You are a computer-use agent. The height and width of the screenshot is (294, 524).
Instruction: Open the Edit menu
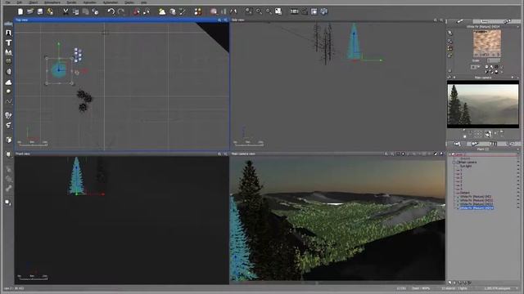[x=20, y=2]
